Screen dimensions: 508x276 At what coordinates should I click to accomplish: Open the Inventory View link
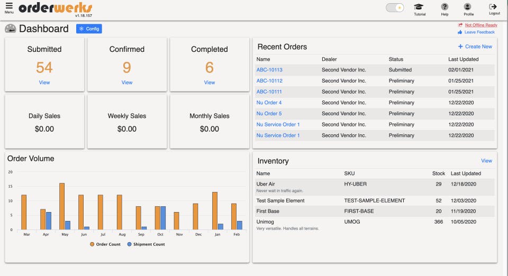click(486, 161)
